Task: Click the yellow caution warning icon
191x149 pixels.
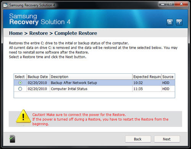Action: click(23, 117)
